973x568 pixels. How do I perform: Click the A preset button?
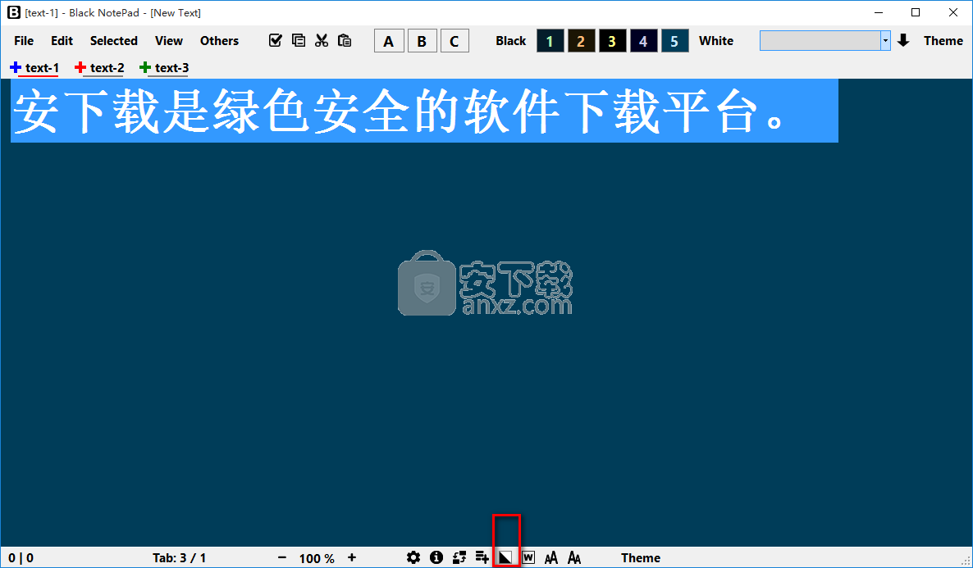click(x=389, y=41)
